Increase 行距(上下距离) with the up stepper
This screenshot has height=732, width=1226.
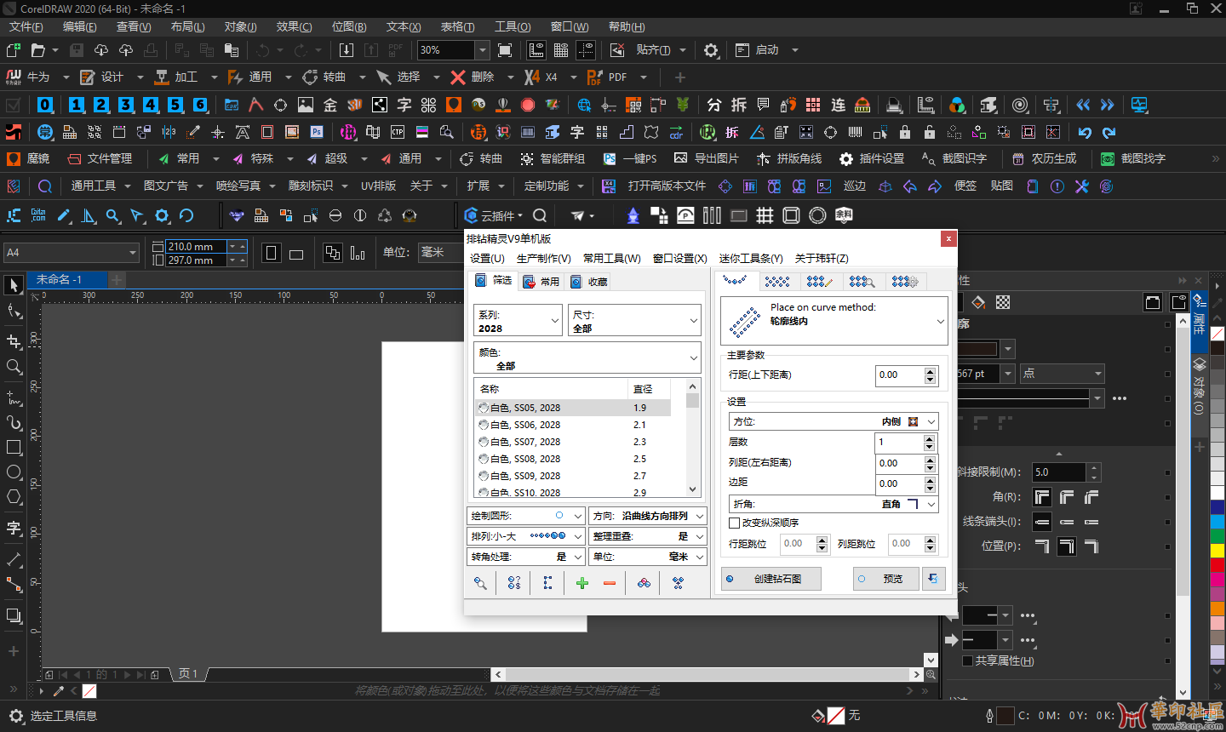pos(930,371)
